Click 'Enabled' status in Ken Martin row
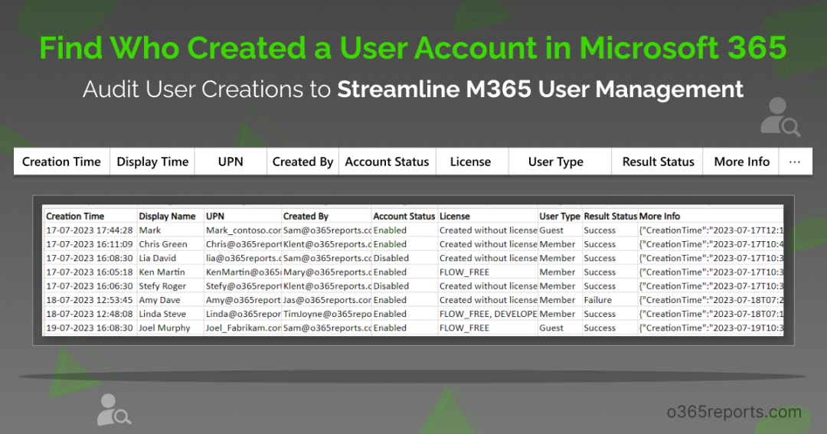The width and height of the screenshot is (827, 434). (x=390, y=272)
